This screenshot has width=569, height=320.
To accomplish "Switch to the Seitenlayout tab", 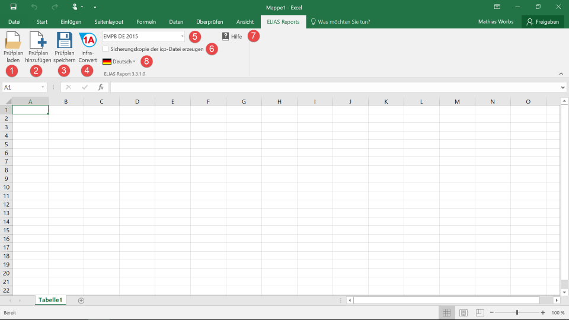I will point(109,22).
